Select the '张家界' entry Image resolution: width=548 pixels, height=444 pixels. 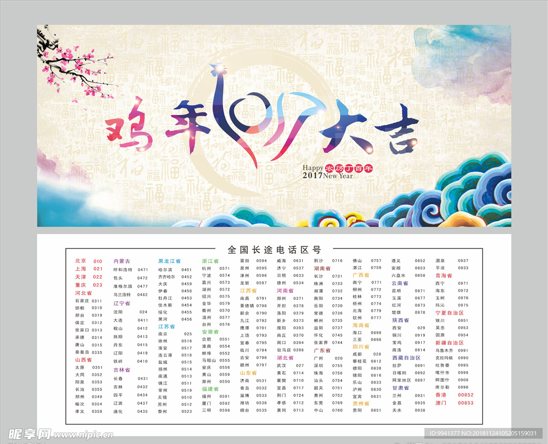(x=321, y=343)
